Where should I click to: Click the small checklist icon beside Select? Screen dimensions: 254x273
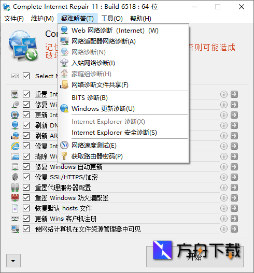(x=15, y=76)
